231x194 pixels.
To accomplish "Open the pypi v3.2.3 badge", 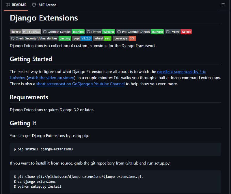I will (x=82, y=38).
